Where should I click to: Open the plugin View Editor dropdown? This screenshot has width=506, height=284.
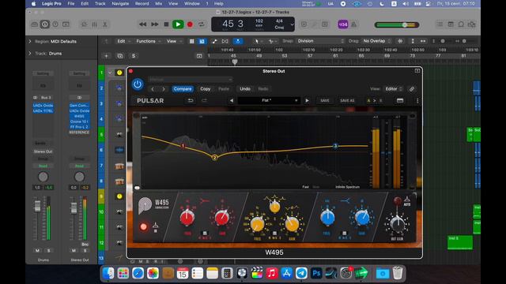pos(394,89)
